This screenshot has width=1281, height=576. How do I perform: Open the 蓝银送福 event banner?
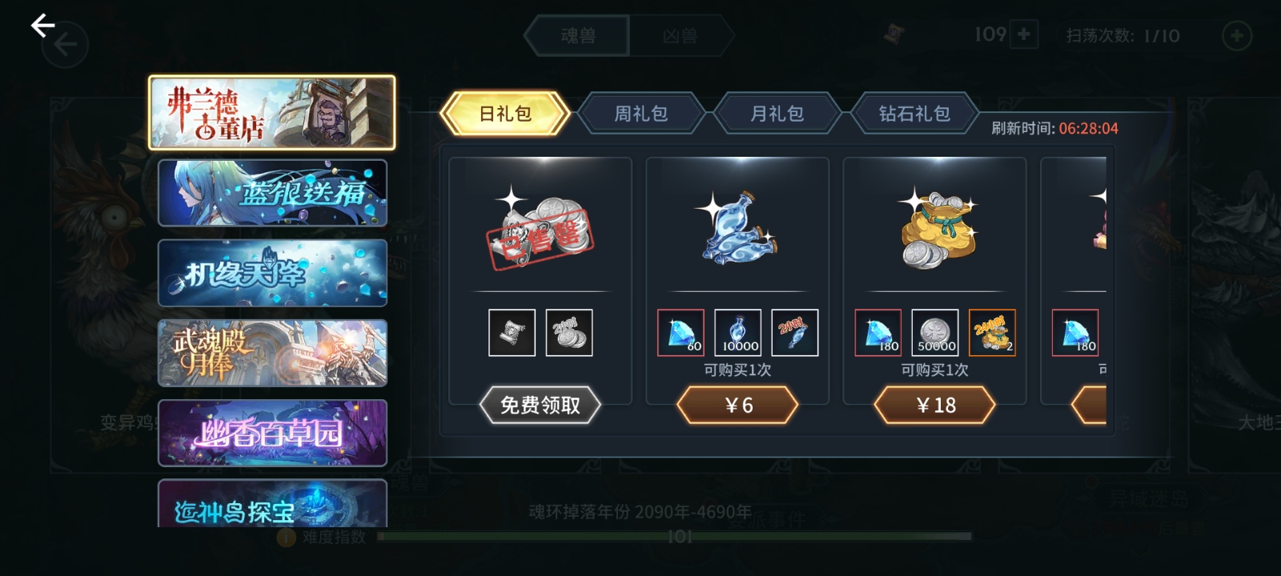[272, 193]
